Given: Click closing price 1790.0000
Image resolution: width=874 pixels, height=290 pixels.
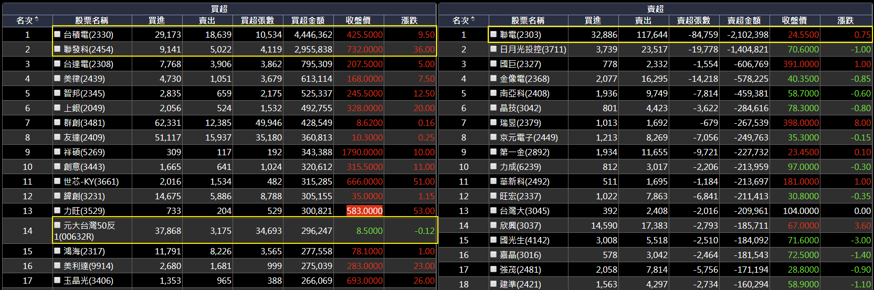Looking at the screenshot, I should coord(362,152).
